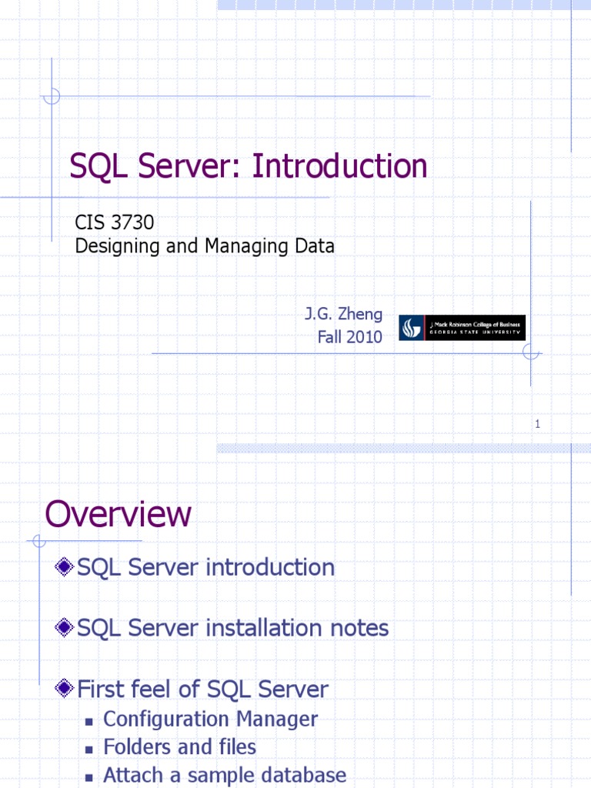The image size is (591, 788).
Task: Click the 'Attach a sample database' sub-bullet
Action: coord(225,775)
